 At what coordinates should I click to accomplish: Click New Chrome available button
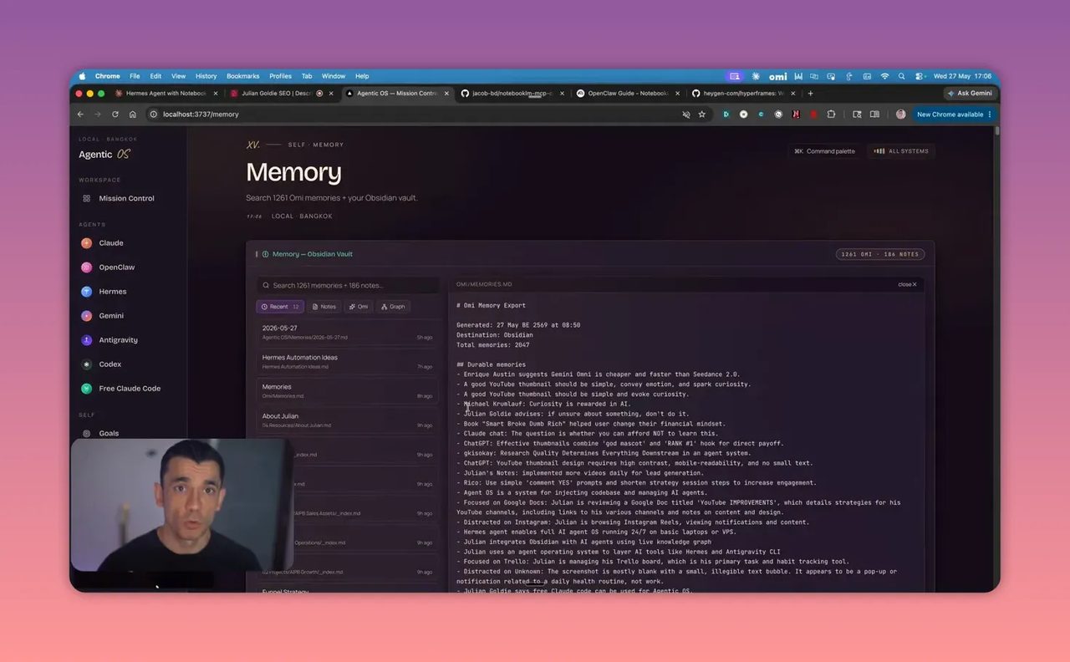tap(954, 115)
